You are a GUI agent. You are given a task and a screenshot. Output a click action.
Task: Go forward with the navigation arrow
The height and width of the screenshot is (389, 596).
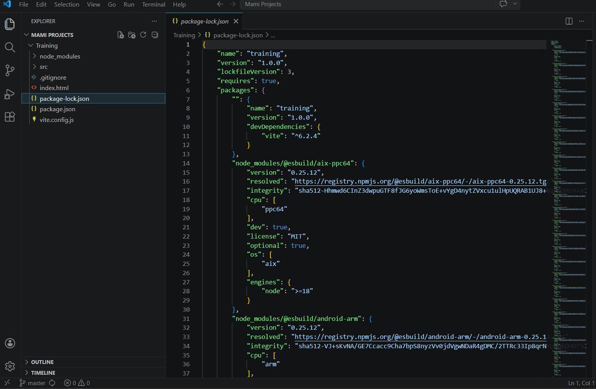point(232,4)
